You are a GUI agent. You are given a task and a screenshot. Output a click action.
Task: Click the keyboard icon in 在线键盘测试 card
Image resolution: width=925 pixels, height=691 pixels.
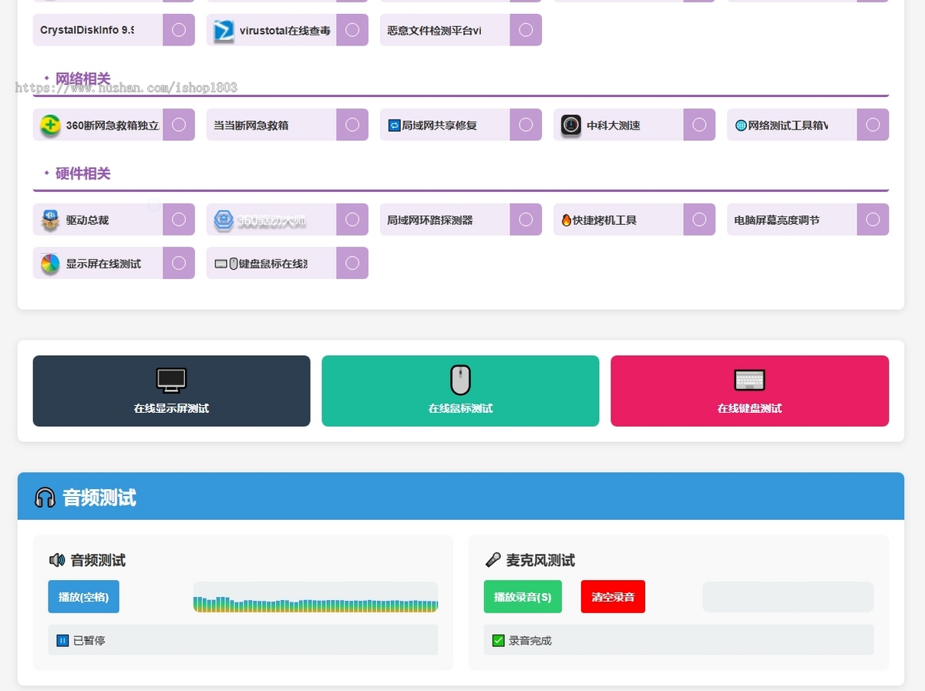[x=749, y=381]
